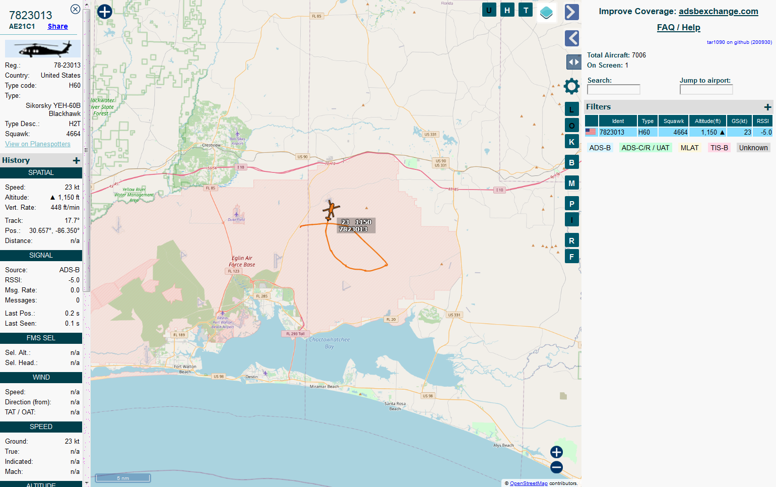Click the US flag icon in table row
776x487 pixels.
[x=591, y=132]
